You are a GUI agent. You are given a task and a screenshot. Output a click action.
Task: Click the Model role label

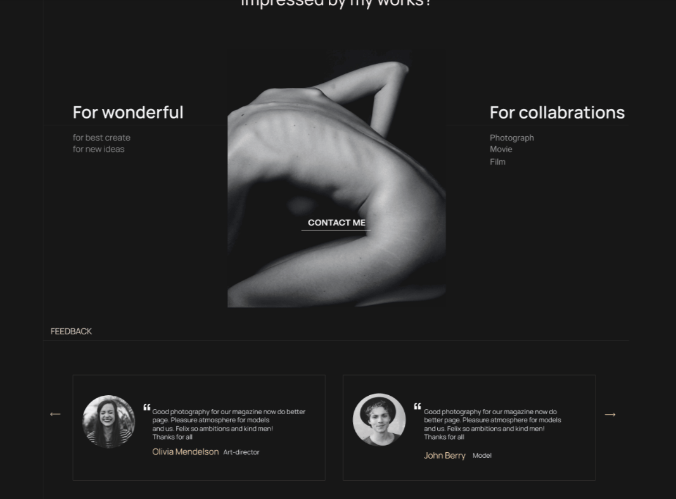click(482, 455)
